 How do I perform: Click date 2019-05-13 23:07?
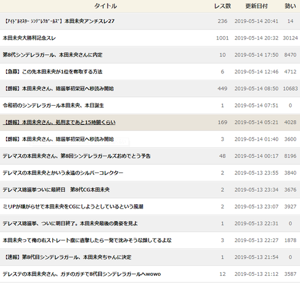[257, 206]
